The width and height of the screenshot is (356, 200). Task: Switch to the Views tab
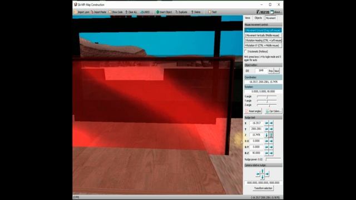248,18
